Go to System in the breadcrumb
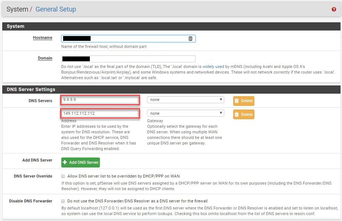342x221 pixels. 17,9
